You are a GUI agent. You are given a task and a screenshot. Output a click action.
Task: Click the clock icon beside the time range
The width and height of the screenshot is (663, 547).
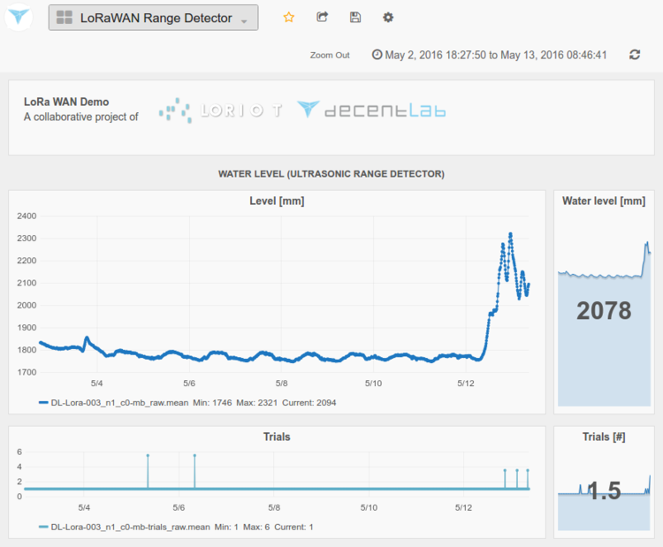click(x=377, y=55)
